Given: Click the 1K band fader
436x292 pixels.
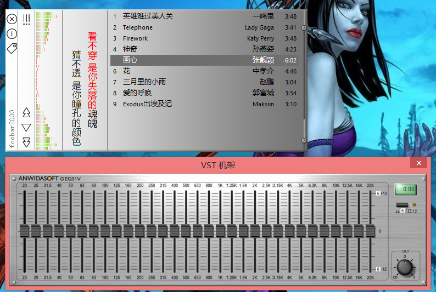Looking at the screenshot, I should tap(221, 231).
